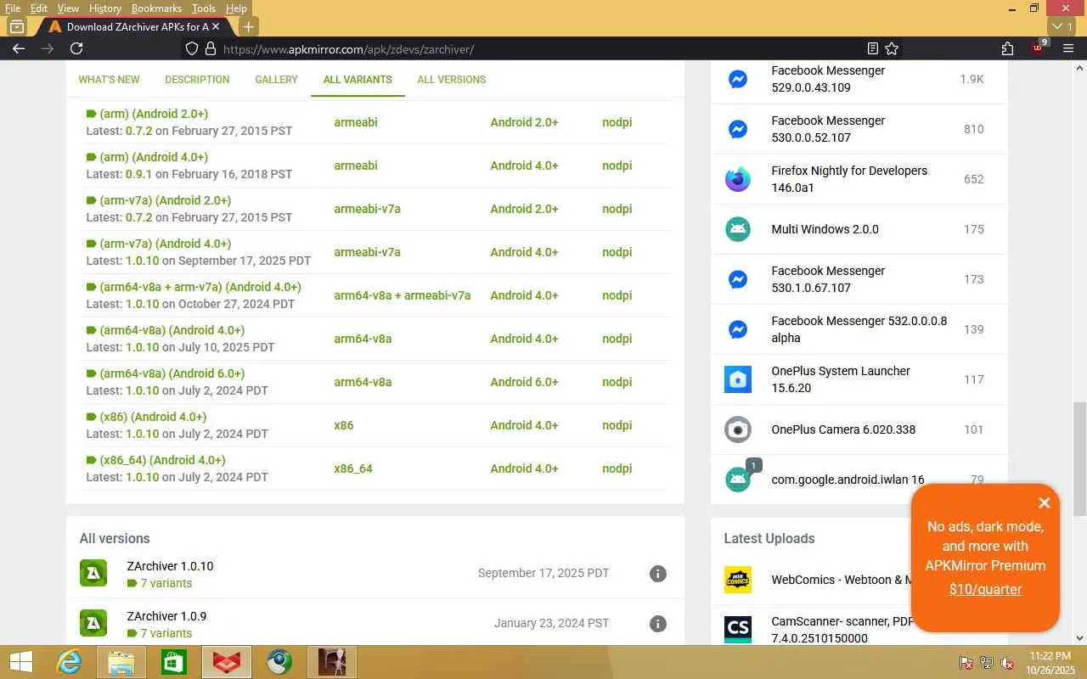1087x679 pixels.
Task: Open File Explorer from the taskbar
Action: (121, 662)
